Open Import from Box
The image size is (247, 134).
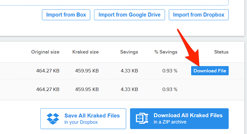coord(66,15)
